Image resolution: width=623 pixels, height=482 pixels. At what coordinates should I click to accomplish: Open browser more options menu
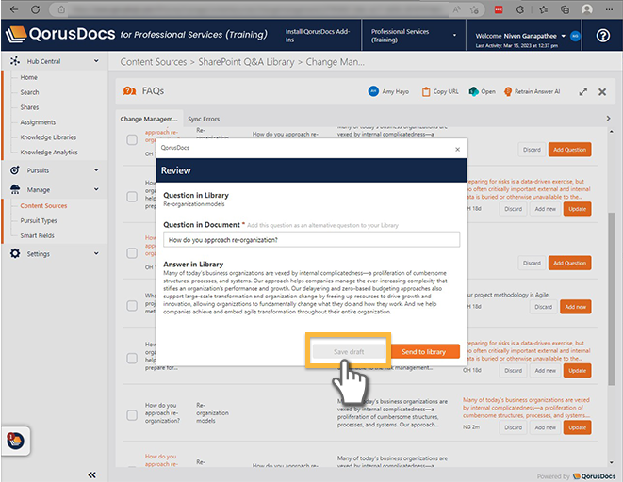[609, 9]
